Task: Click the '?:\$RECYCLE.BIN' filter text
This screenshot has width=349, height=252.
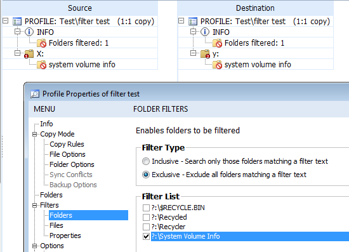Action: (x=178, y=208)
